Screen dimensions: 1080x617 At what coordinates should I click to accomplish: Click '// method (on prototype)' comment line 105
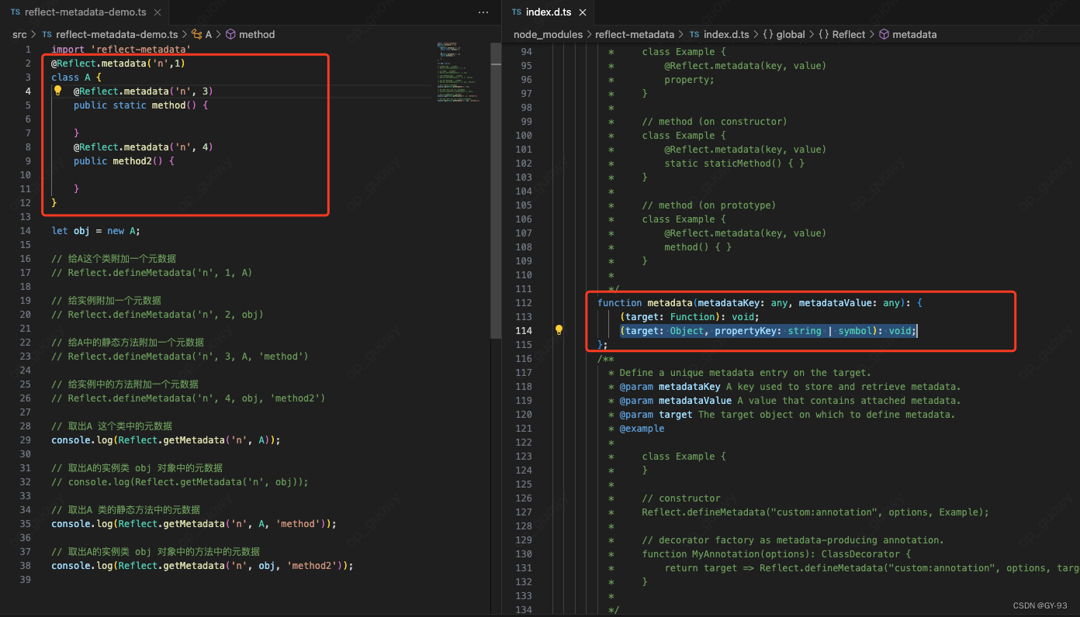(709, 205)
